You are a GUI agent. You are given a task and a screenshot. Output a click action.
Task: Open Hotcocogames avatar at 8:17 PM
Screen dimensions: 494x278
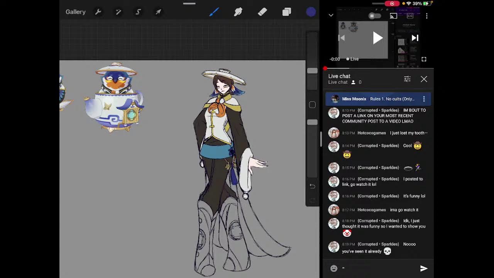click(x=334, y=210)
